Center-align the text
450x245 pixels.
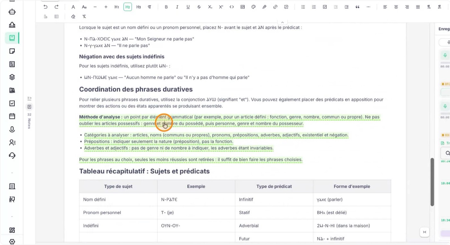[396, 7]
